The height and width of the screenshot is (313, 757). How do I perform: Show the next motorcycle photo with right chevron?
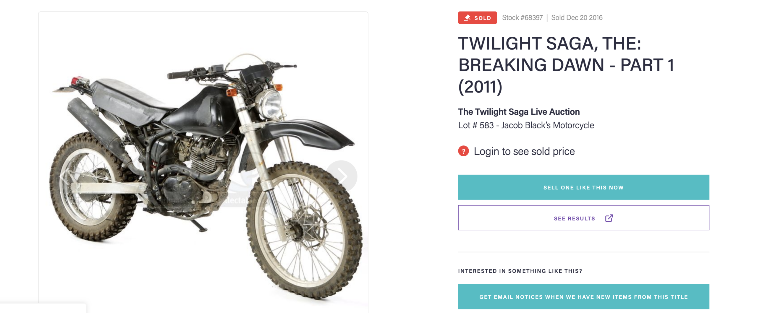pyautogui.click(x=342, y=176)
